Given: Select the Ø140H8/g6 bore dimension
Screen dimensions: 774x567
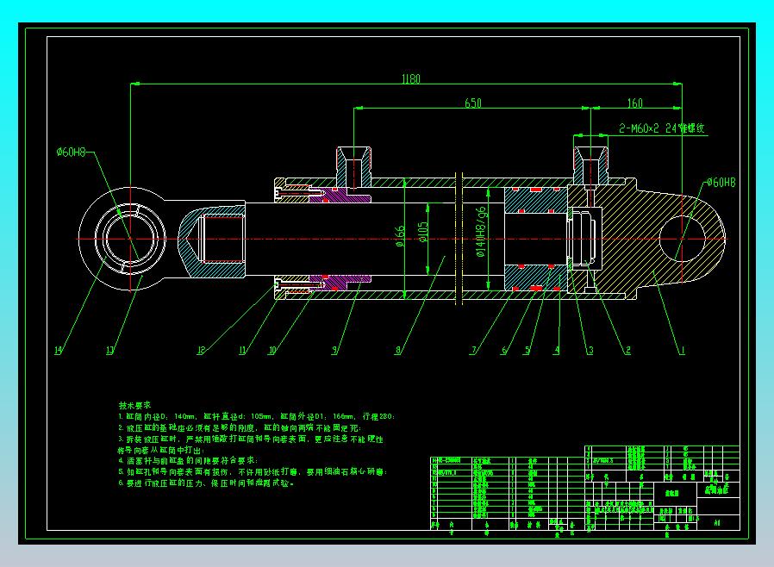Looking at the screenshot, I should pos(480,232).
